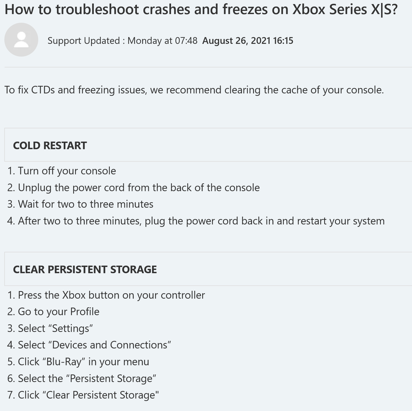Click the step Turn off your console
The height and width of the screenshot is (411, 412).
coord(62,171)
